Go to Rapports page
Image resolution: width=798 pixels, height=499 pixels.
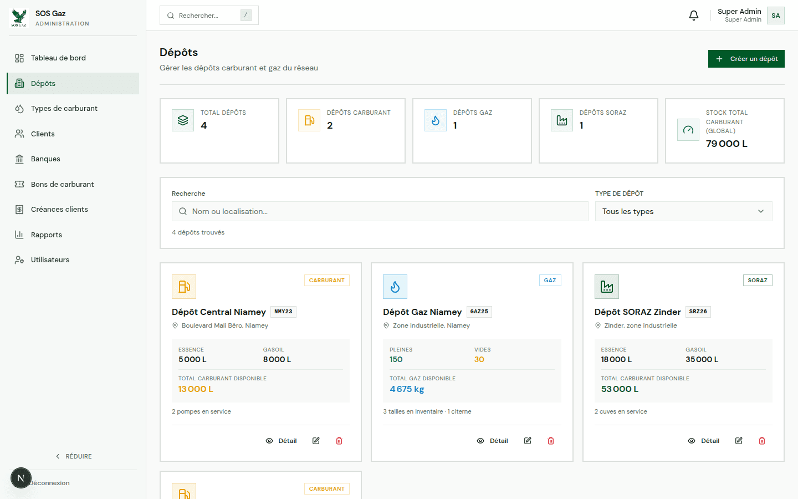(x=73, y=235)
